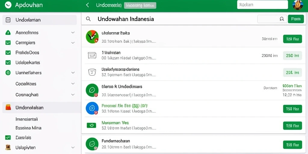Click the green 400an Tim link
Image resolution: width=308 pixels, height=154 pixels.
[x=292, y=86]
